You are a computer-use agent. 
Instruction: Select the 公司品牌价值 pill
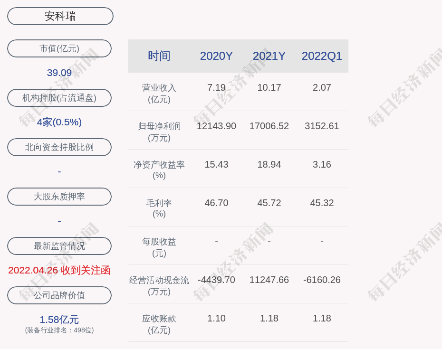coord(59,295)
